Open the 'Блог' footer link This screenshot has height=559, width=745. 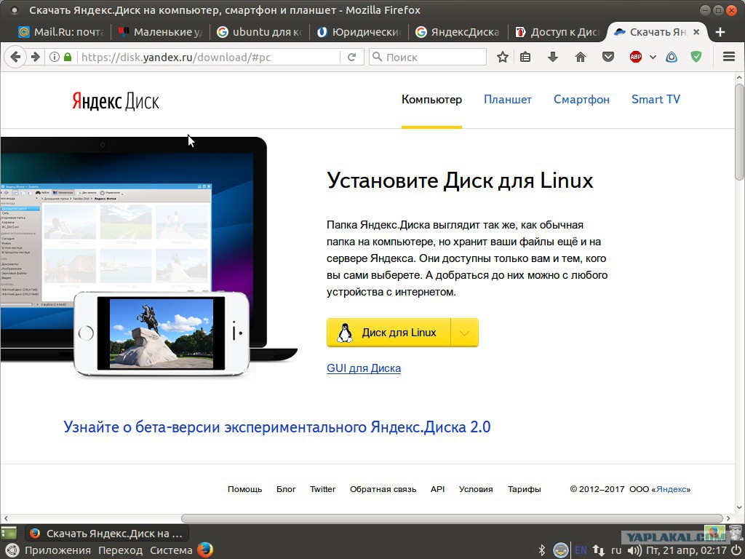(286, 489)
